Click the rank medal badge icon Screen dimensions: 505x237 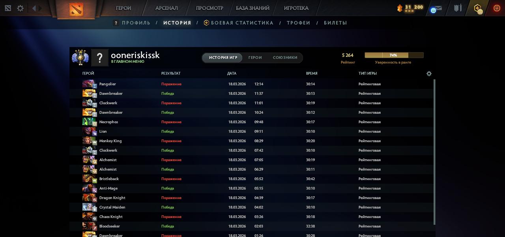pyautogui.click(x=80, y=57)
